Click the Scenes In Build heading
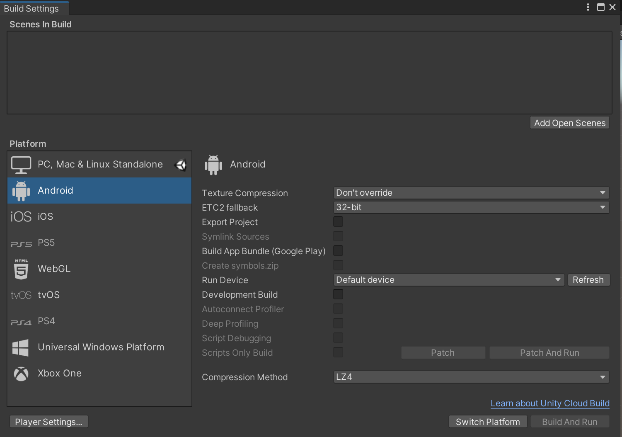This screenshot has height=437, width=622. click(41, 24)
